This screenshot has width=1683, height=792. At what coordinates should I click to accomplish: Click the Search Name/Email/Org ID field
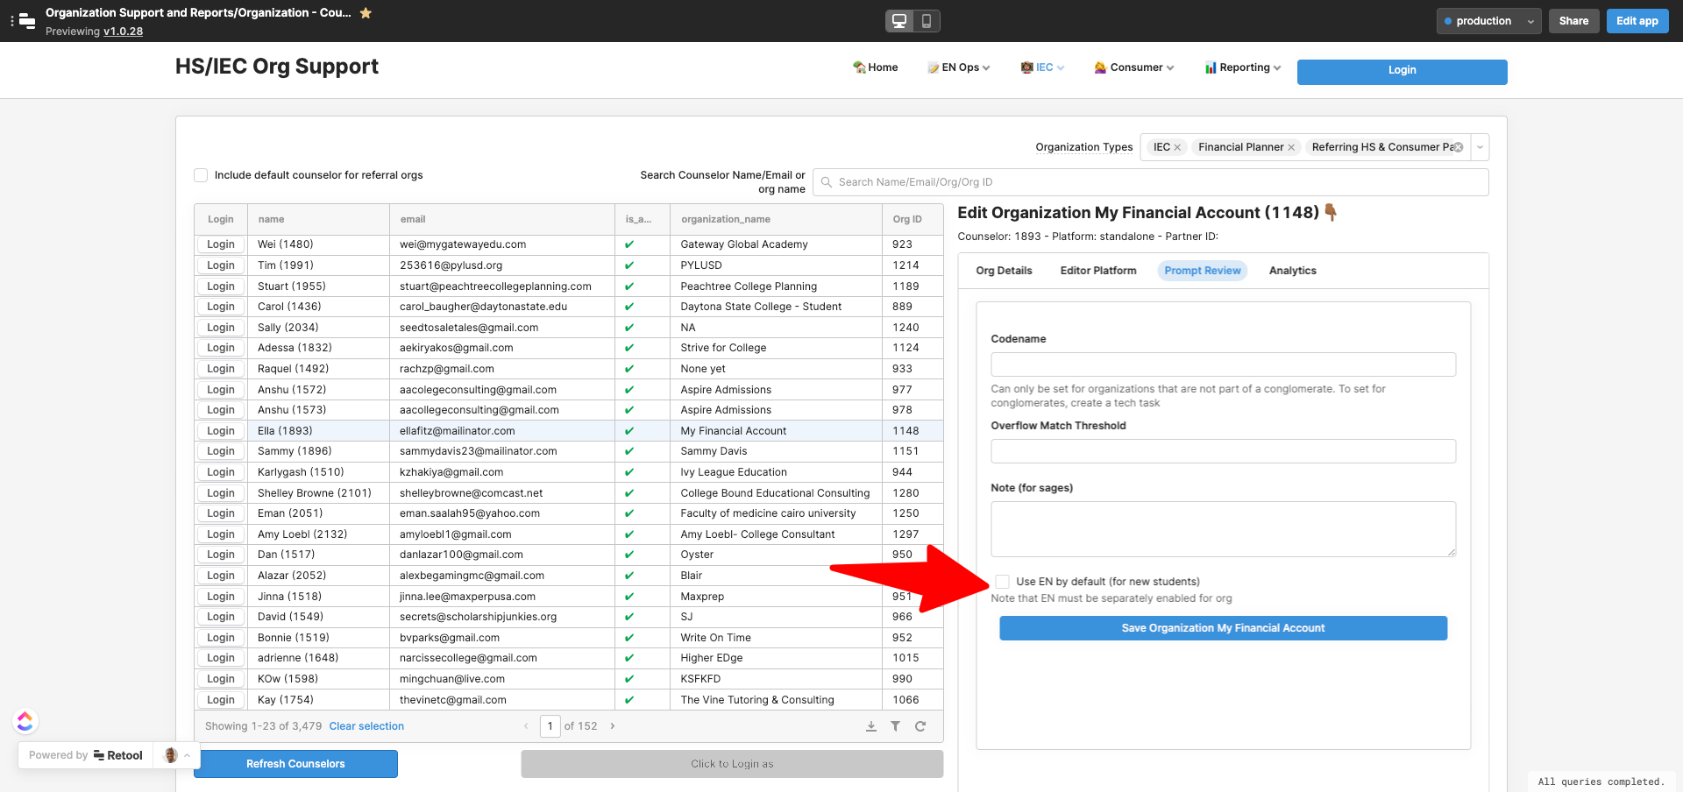point(1150,182)
